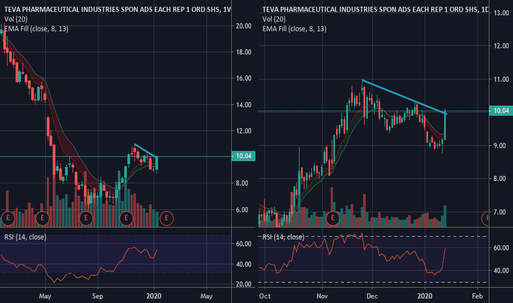Click the partly hidden earnings marker near Feb on daily chart

tap(485, 218)
